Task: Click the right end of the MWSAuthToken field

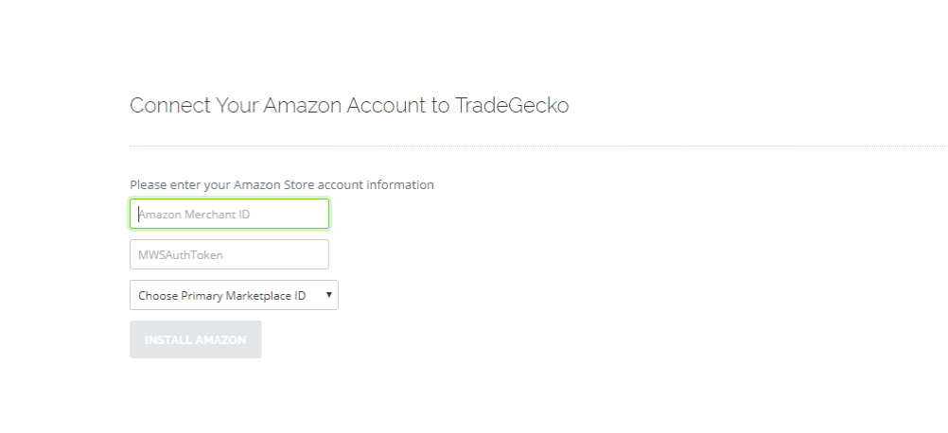Action: click(x=318, y=254)
